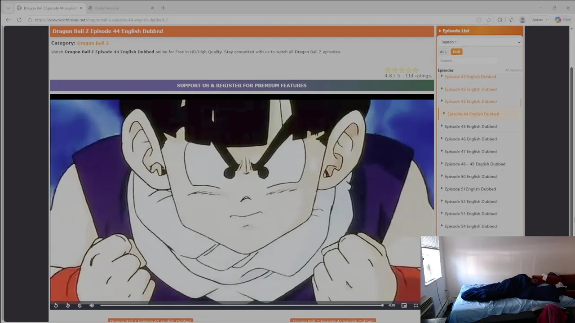The image size is (575, 323).
Task: Go to next Episode 45 button below video
Action: click(x=333, y=321)
